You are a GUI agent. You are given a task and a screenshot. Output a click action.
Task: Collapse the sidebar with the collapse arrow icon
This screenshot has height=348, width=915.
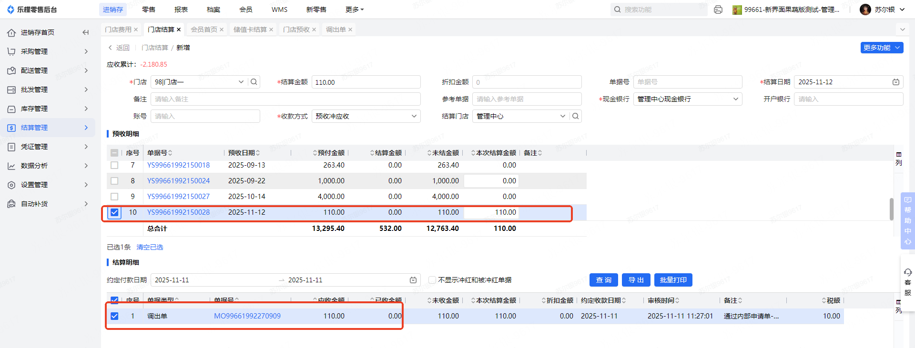click(86, 32)
